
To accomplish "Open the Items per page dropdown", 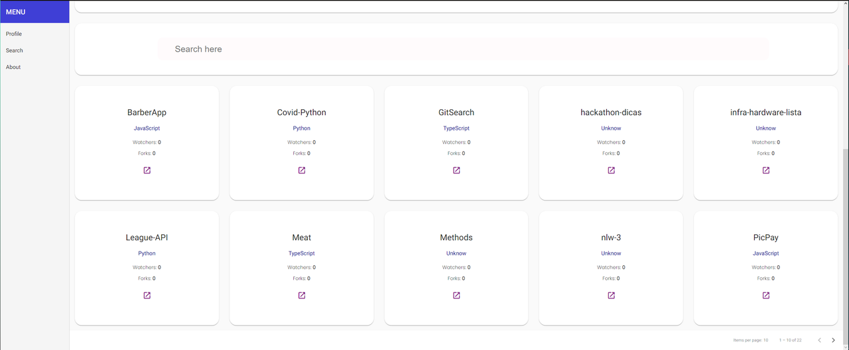I will [x=765, y=340].
